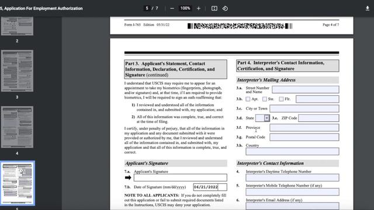This screenshot has width=374, height=210.
Task: Zoom out with the minus button
Action: click(x=172, y=8)
